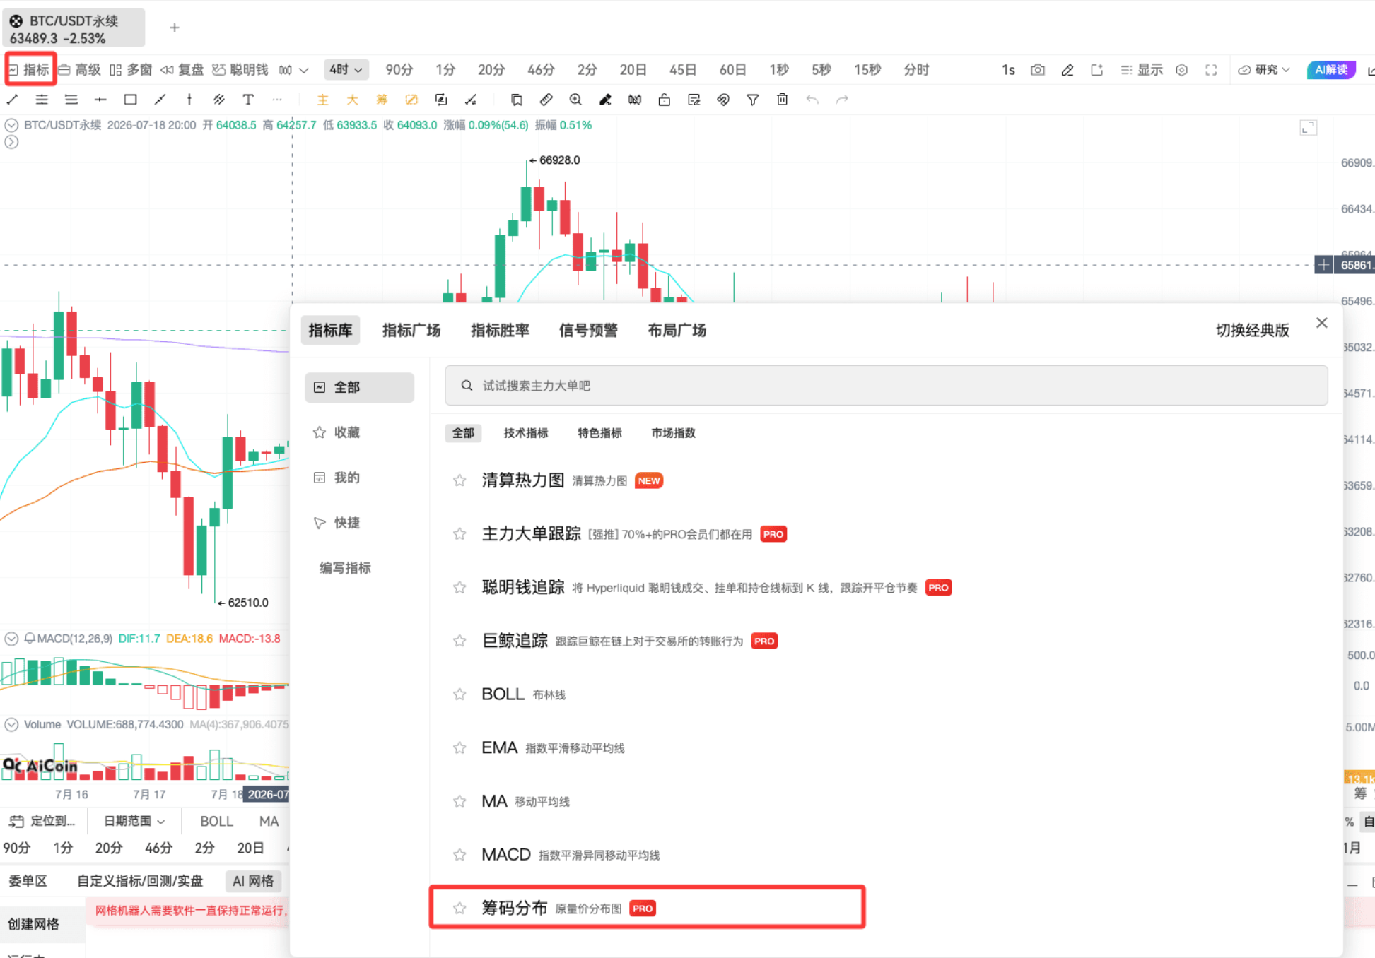This screenshot has width=1375, height=958.
Task: Click the AI解读 button
Action: click(1331, 70)
